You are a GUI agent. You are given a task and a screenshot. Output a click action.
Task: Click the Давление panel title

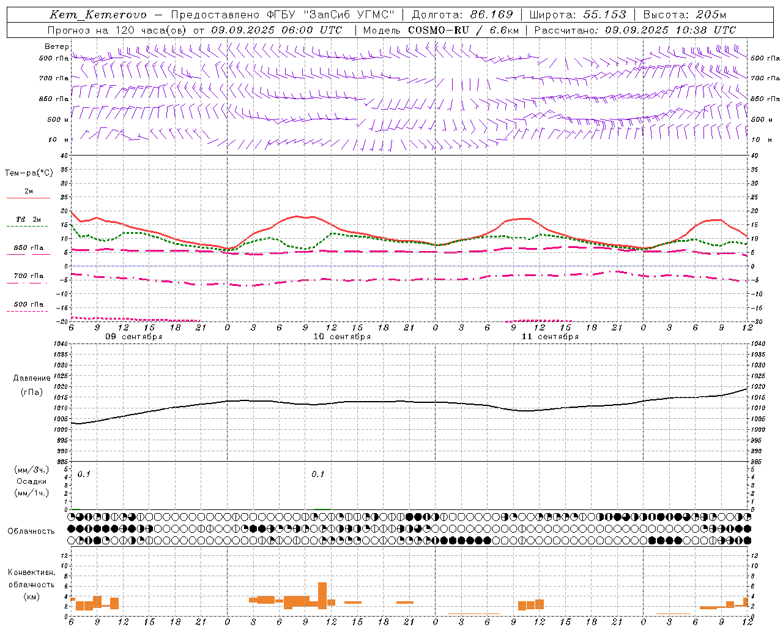32,378
